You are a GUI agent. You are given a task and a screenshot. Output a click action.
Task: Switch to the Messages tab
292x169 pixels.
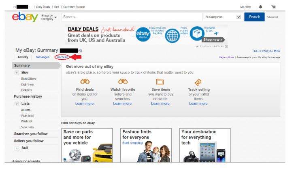click(x=43, y=57)
